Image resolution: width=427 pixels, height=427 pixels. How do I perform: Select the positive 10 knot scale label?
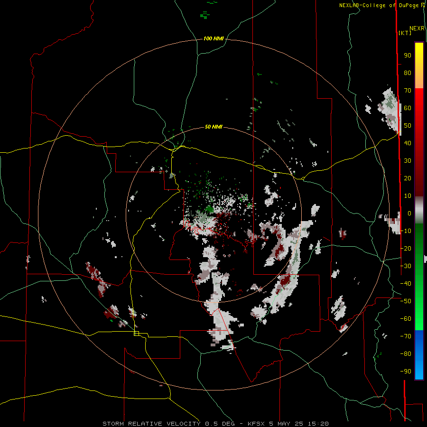(x=408, y=196)
